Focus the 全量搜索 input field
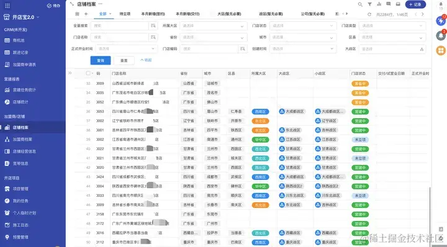The width and height of the screenshot is (447, 247). pos(120,25)
